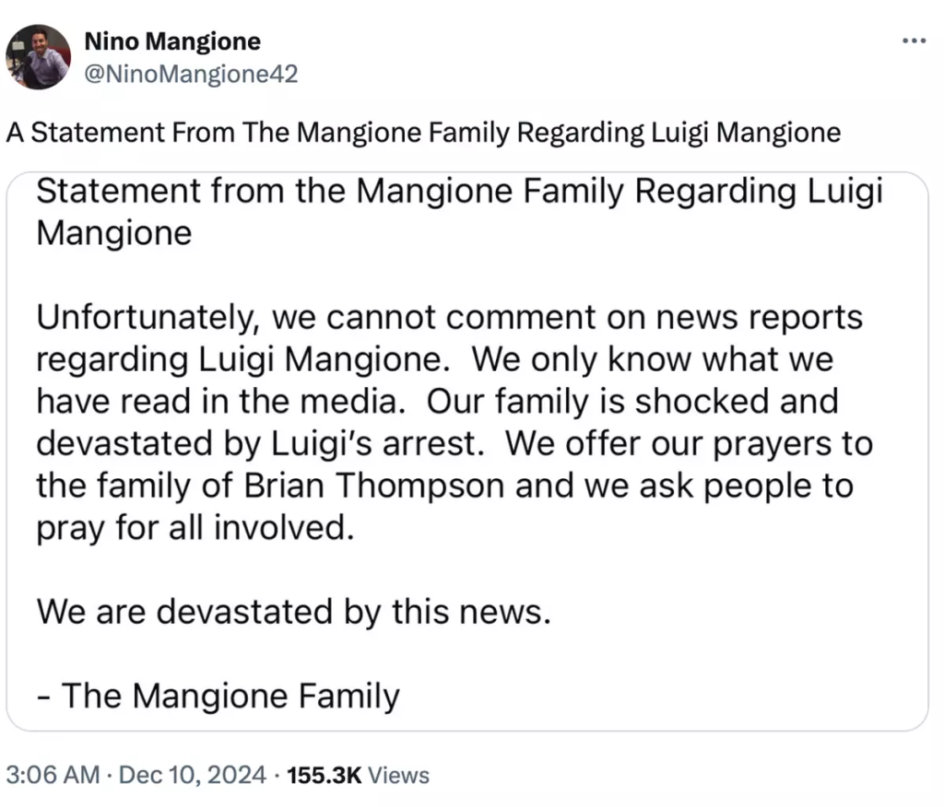The height and width of the screenshot is (807, 944).
Task: Click the phrase 'pray for all involved.'
Action: 195,529
